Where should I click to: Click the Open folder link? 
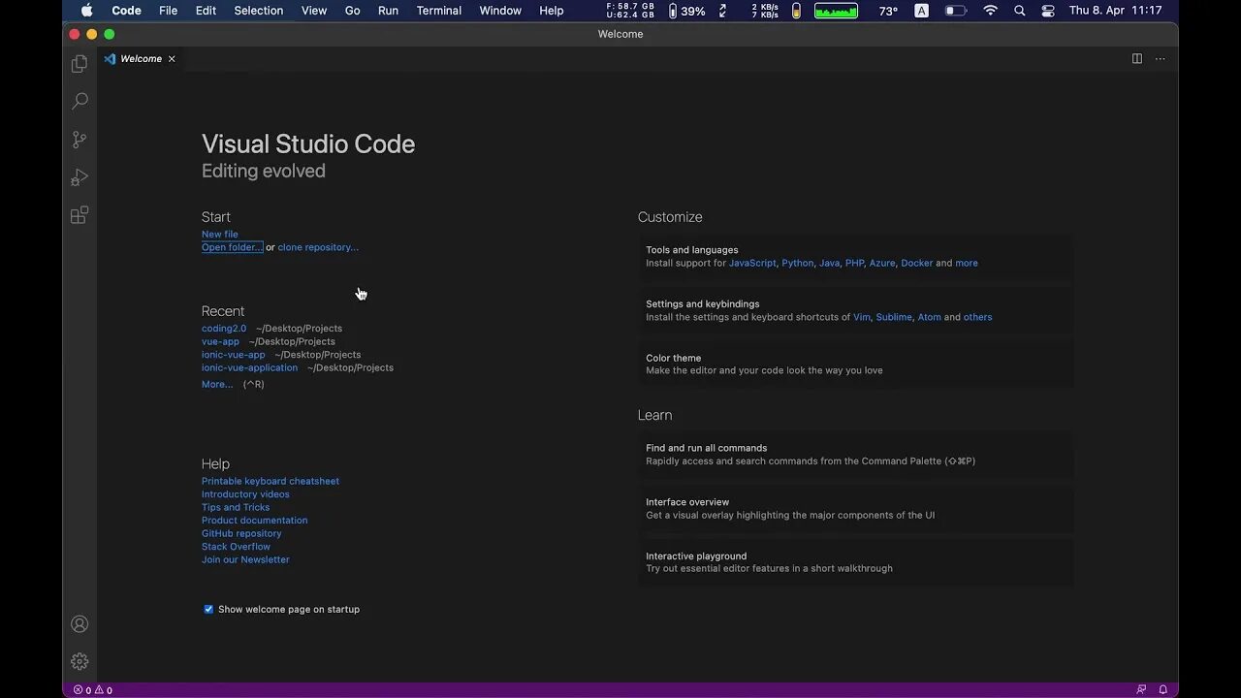click(x=232, y=247)
